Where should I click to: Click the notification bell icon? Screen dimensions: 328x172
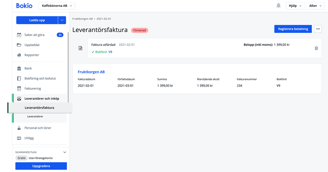click(x=279, y=6)
